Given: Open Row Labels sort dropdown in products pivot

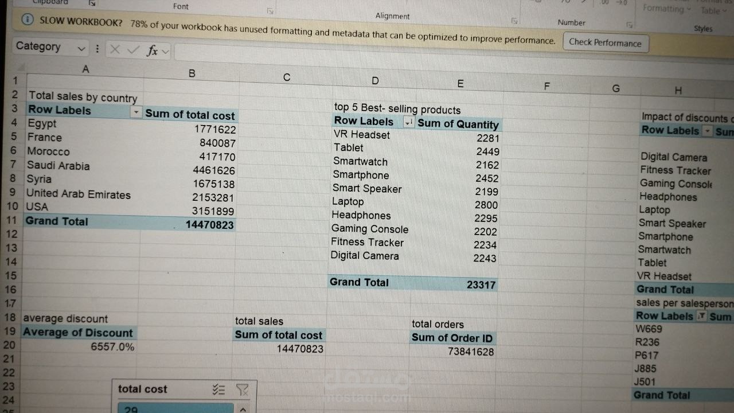Looking at the screenshot, I should [409, 122].
